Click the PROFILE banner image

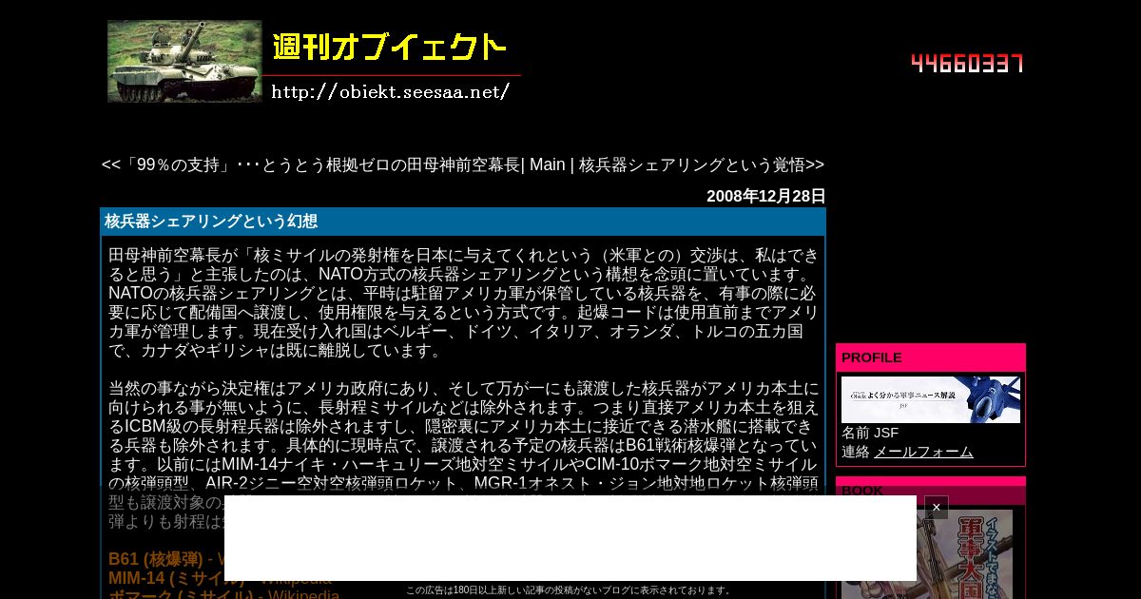(x=931, y=400)
